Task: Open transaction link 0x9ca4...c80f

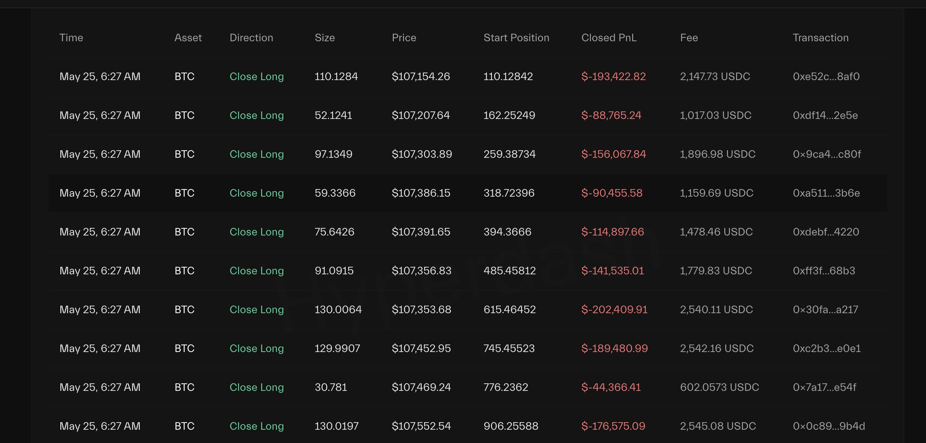Action: pos(826,154)
